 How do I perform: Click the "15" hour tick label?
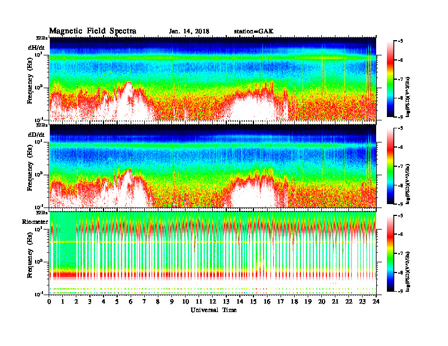(x=253, y=301)
